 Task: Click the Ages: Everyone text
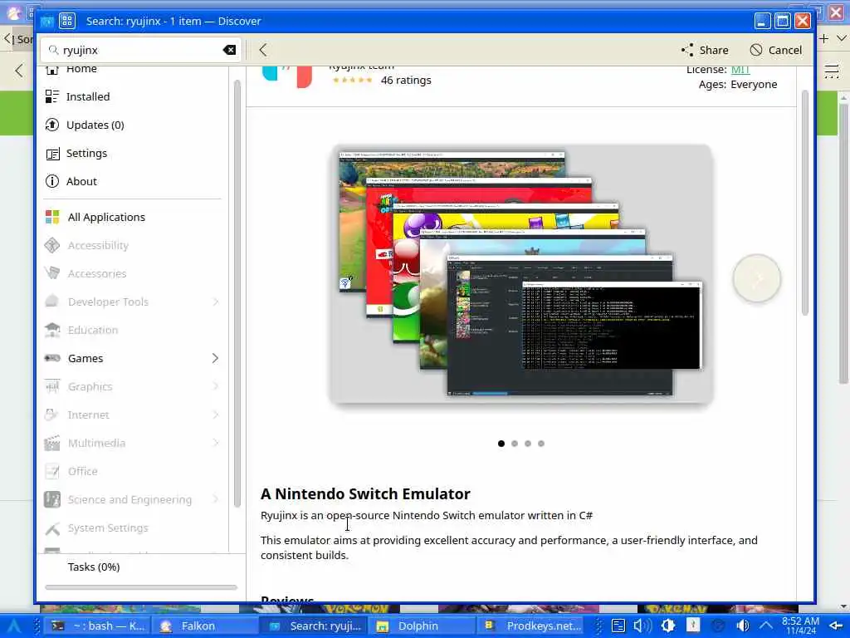(738, 85)
